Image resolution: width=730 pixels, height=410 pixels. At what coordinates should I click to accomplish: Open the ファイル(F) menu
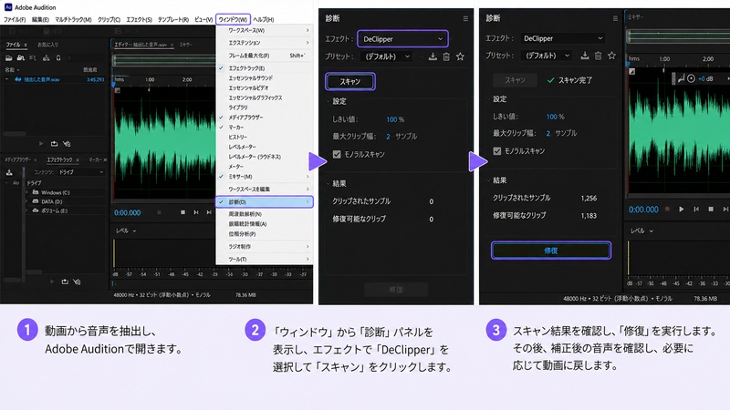[15, 19]
